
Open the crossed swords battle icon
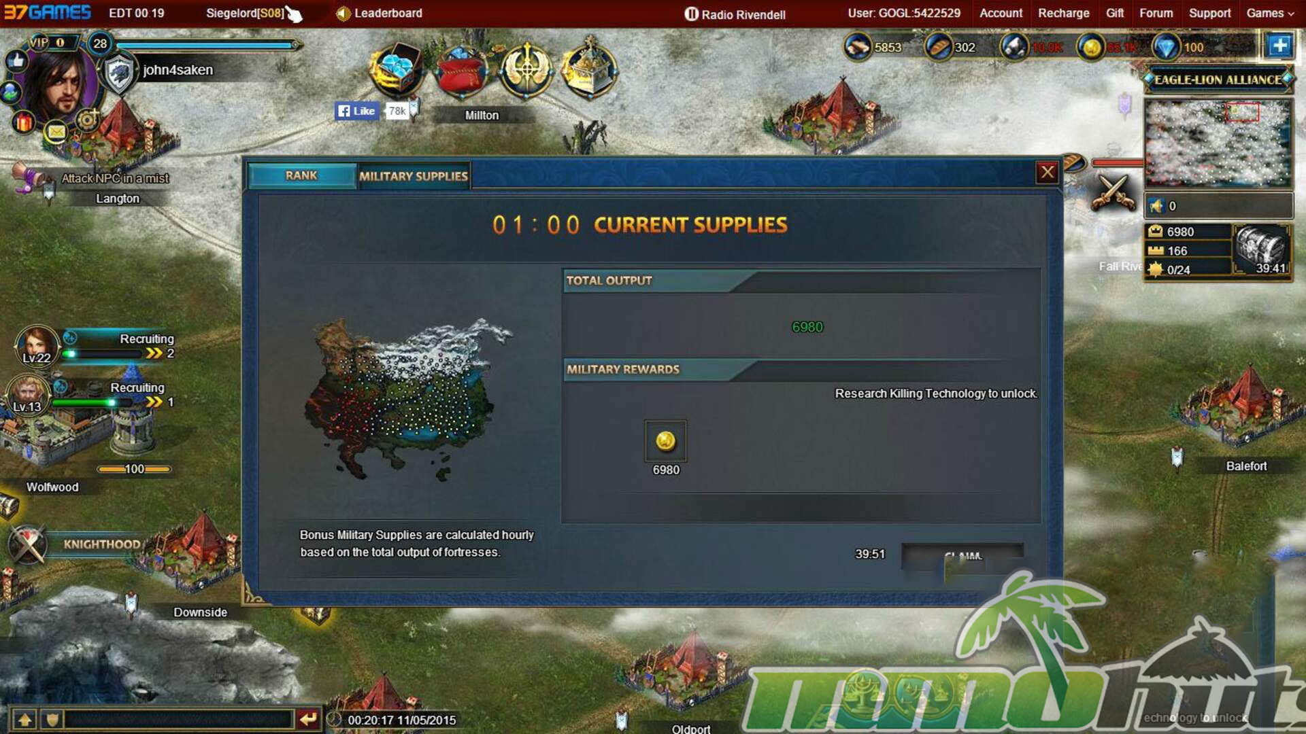(1113, 192)
